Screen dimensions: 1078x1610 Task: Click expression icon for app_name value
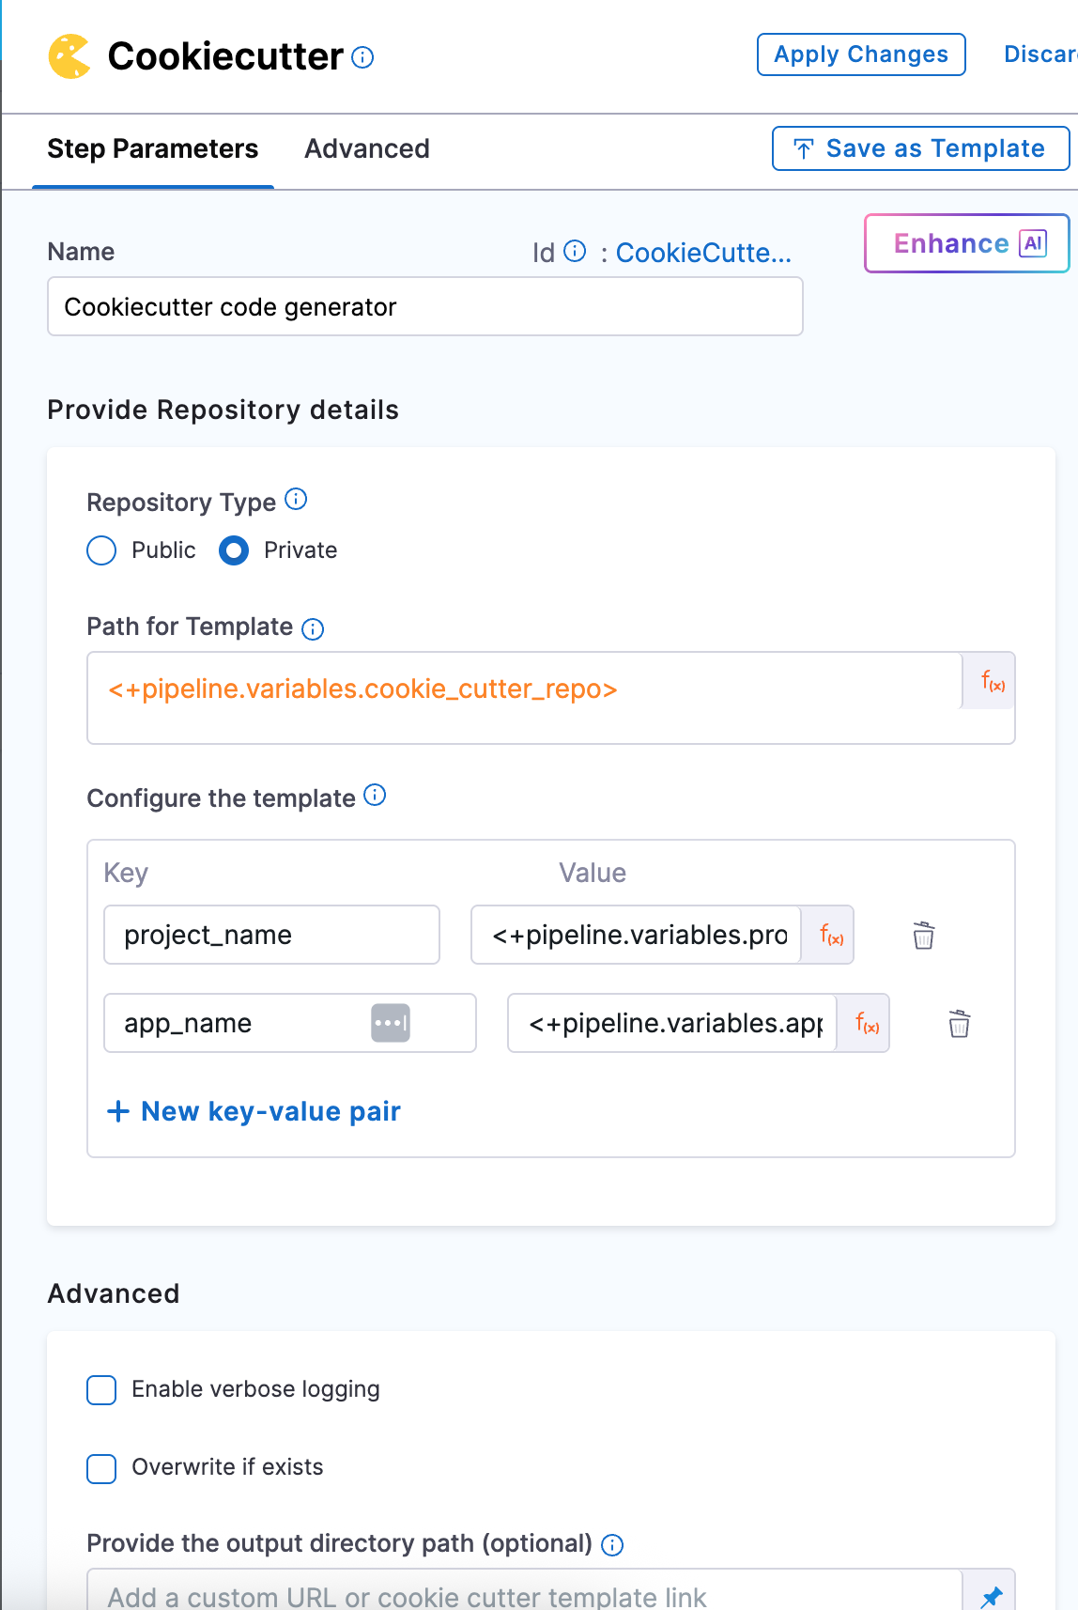867,1024
